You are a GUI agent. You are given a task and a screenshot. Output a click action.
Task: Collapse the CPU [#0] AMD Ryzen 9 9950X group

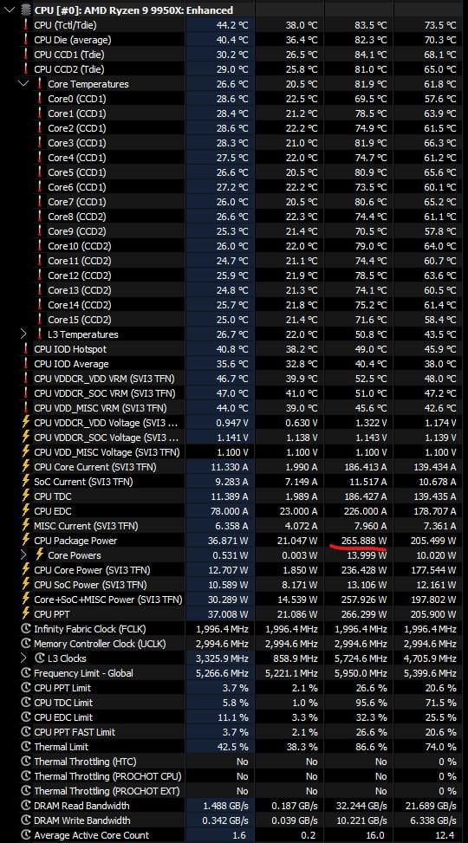pyautogui.click(x=10, y=10)
